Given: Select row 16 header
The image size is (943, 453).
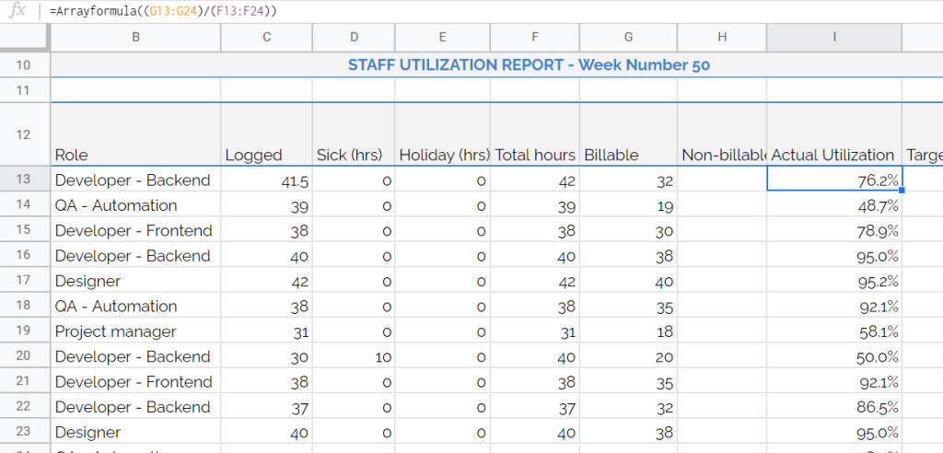Looking at the screenshot, I should pyautogui.click(x=23, y=255).
